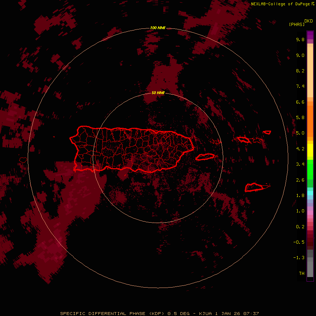Screen dimensions: 316x316
Task: Pick the bright green band of the color bar
Action: 310,169
